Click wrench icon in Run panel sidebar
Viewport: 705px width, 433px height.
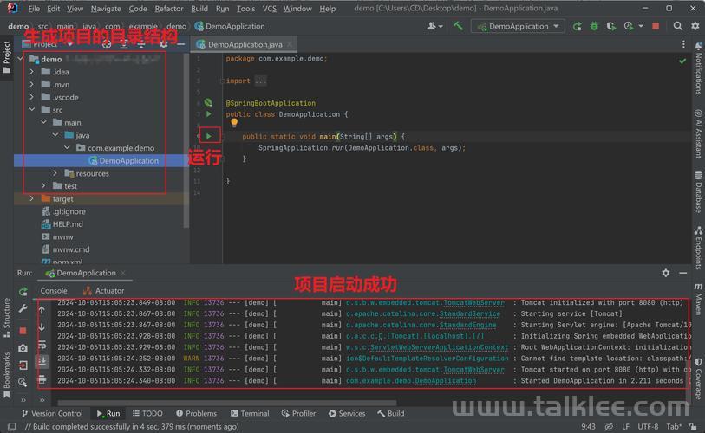coord(23,308)
